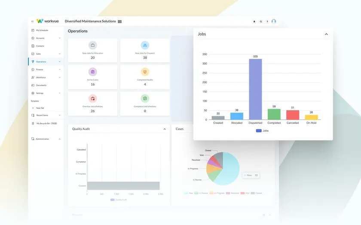Click the Settings gear icon in sidebar

tap(33, 93)
